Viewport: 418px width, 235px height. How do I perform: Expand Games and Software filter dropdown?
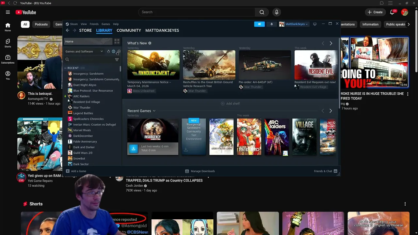[x=84, y=51]
